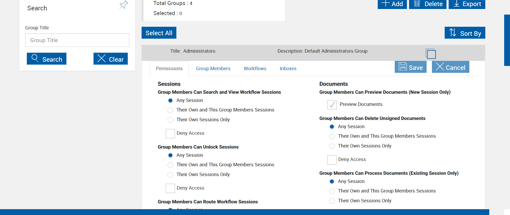Clear the search filter

click(110, 59)
